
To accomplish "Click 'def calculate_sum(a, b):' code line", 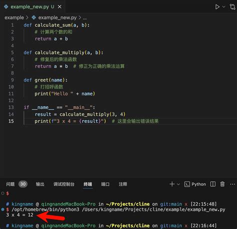I will (x=56, y=25).
